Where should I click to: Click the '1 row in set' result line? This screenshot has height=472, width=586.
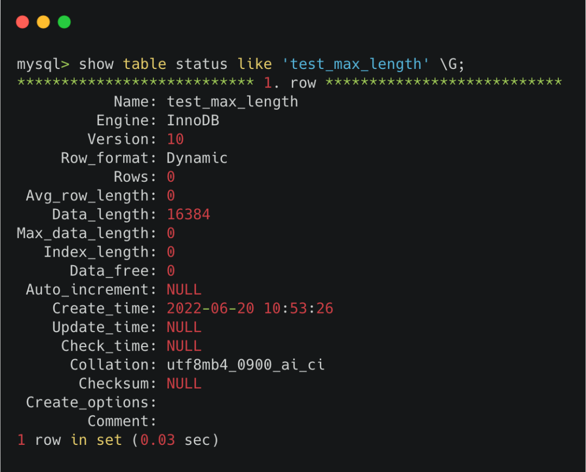click(x=118, y=439)
